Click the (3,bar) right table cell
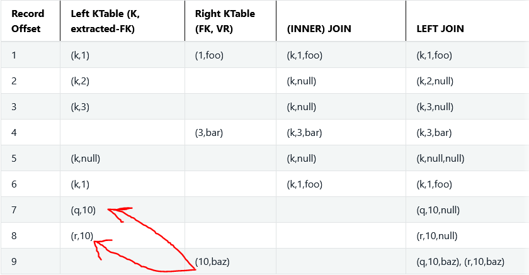The image size is (529, 275). coord(209,132)
